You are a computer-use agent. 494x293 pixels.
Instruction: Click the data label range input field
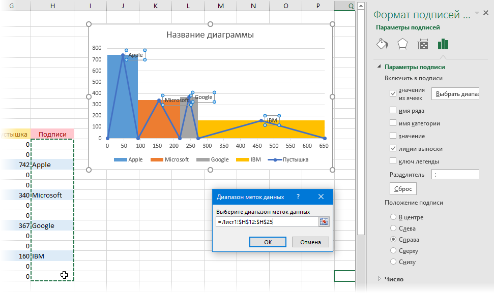(267, 222)
